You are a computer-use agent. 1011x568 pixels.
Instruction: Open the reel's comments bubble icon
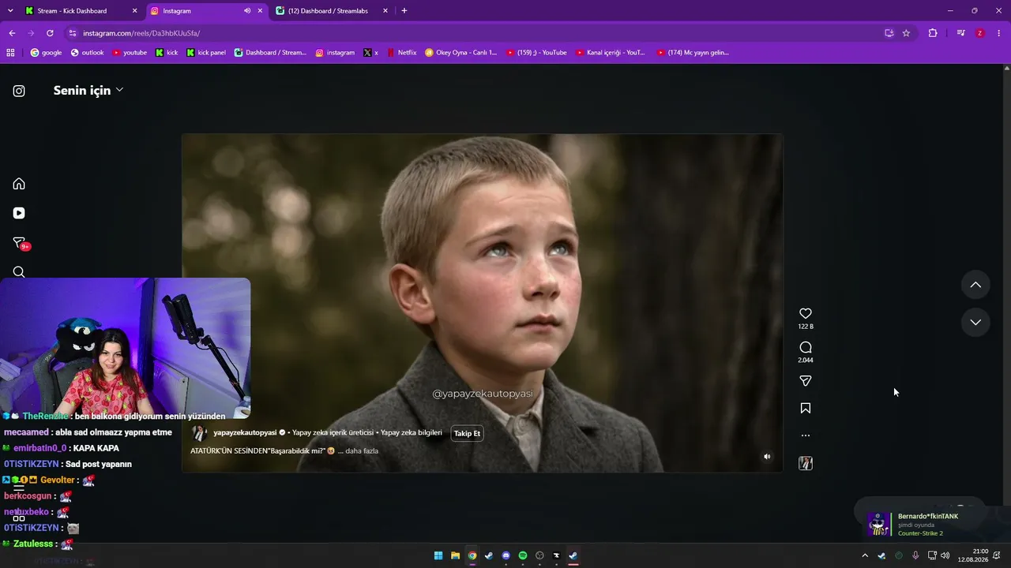pyautogui.click(x=806, y=347)
